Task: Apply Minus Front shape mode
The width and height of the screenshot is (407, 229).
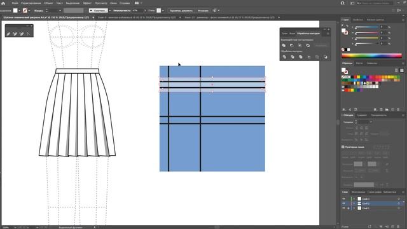Action: (x=292, y=45)
